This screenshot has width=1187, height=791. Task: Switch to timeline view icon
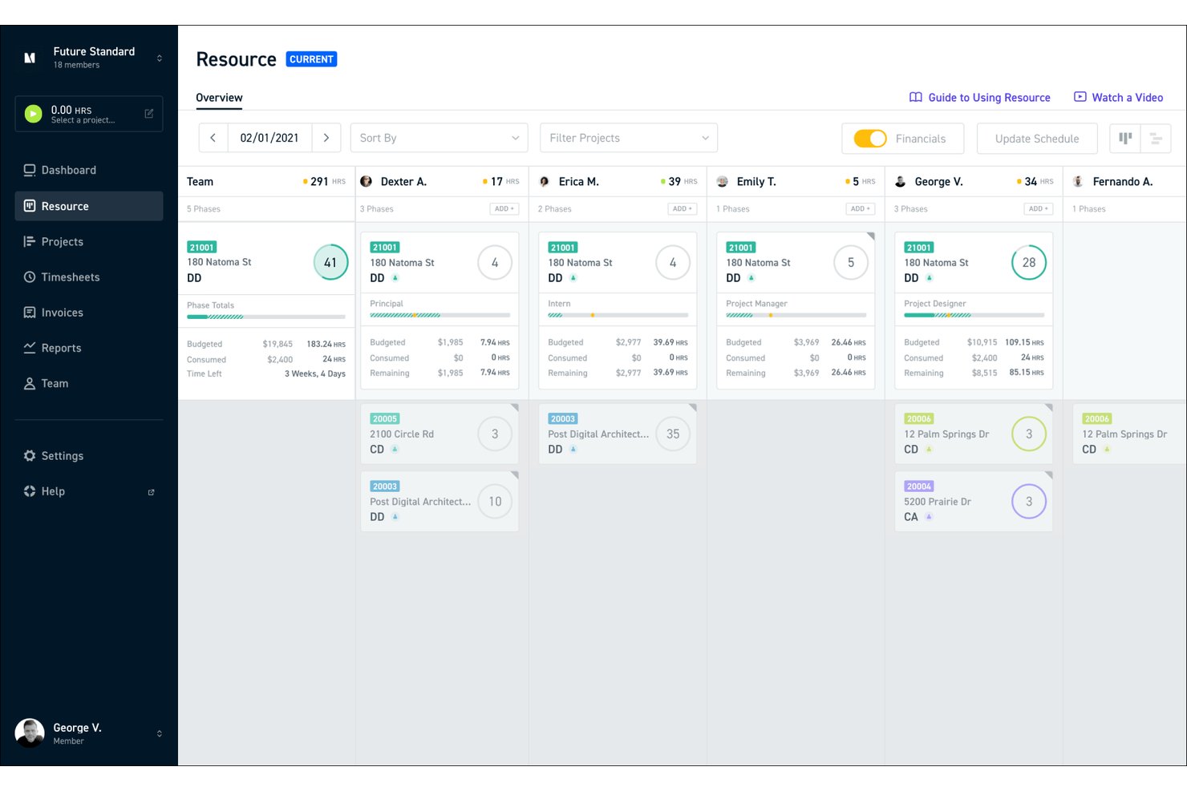pyautogui.click(x=1156, y=139)
